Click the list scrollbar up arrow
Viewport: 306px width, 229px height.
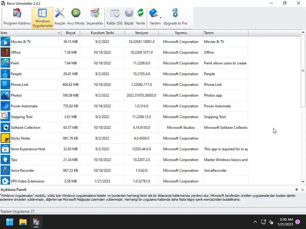(303, 32)
